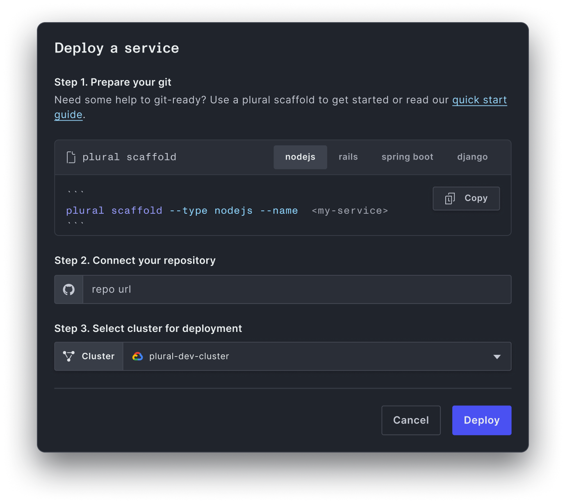Click the Deploy button
Screen dimensions: 565x503
pyautogui.click(x=482, y=420)
